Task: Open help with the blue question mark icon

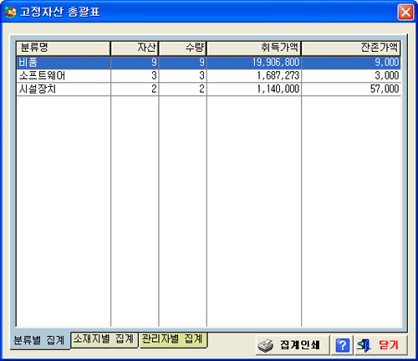Action: click(x=342, y=345)
